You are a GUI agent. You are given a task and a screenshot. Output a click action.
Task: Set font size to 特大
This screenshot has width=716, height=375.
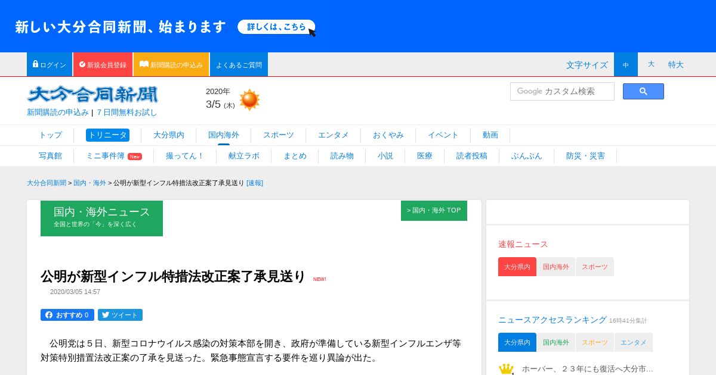tap(676, 64)
